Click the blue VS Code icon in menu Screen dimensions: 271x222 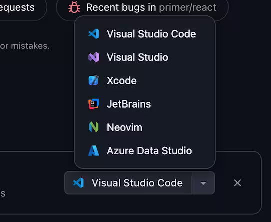94,34
